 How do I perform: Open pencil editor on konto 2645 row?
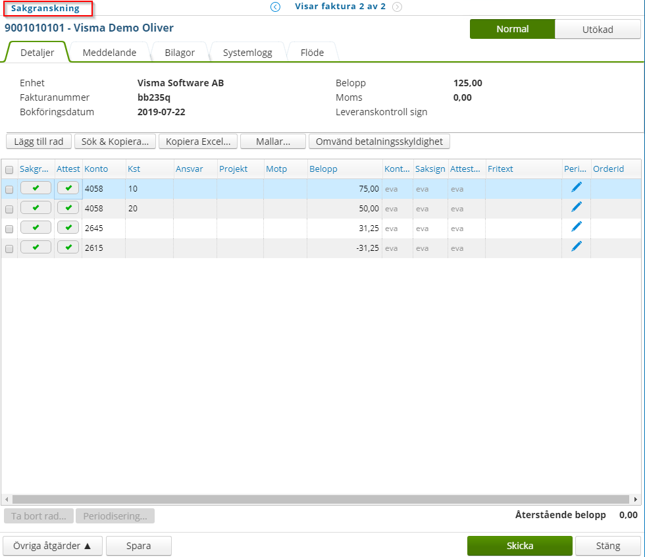click(x=577, y=226)
